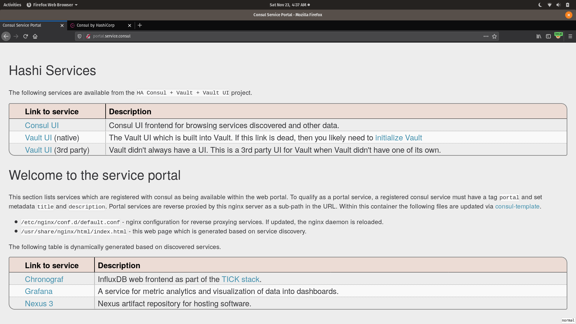Open page actions three-dot menu
The height and width of the screenshot is (324, 576).
click(x=486, y=36)
